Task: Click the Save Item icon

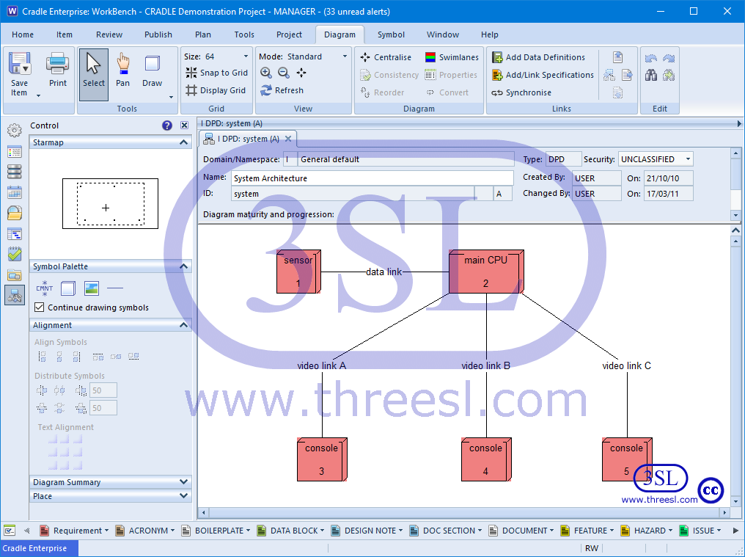Action: pyautogui.click(x=20, y=64)
